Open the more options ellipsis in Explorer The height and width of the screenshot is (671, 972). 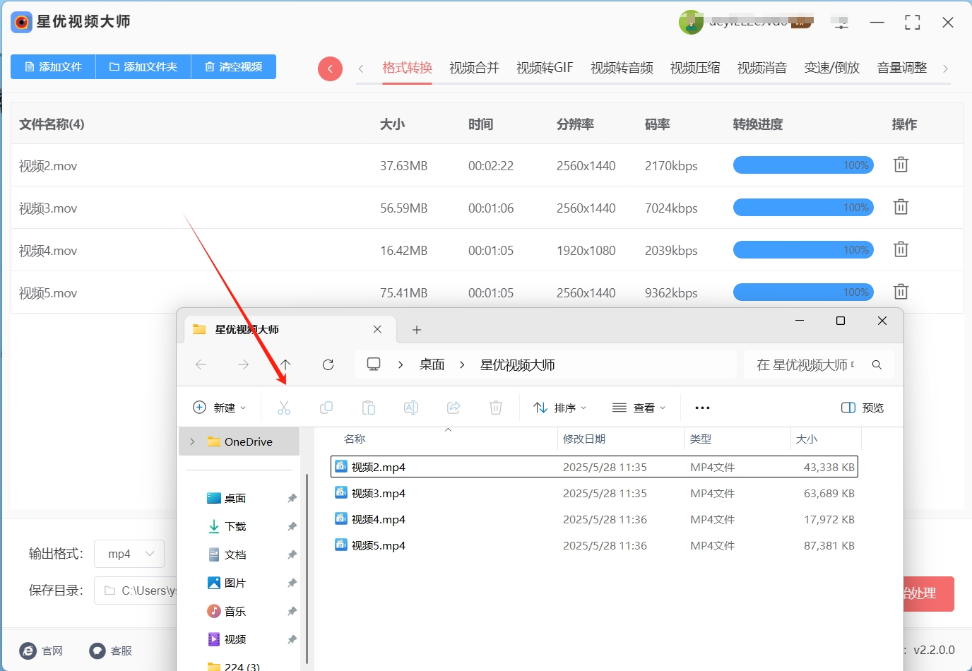[x=702, y=408]
